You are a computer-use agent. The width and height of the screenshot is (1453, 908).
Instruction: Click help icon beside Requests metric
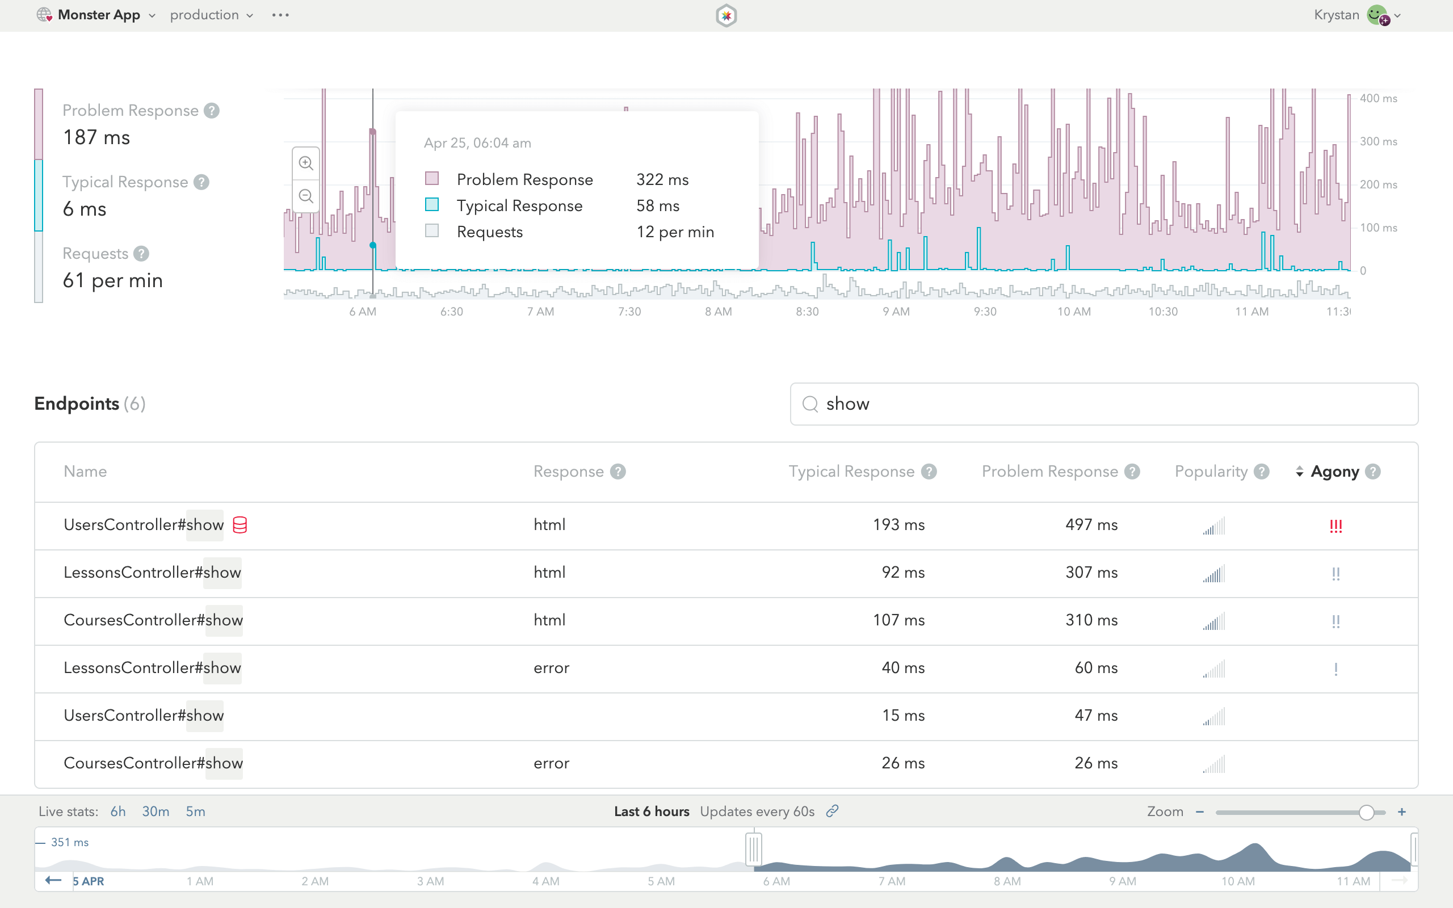click(x=141, y=254)
